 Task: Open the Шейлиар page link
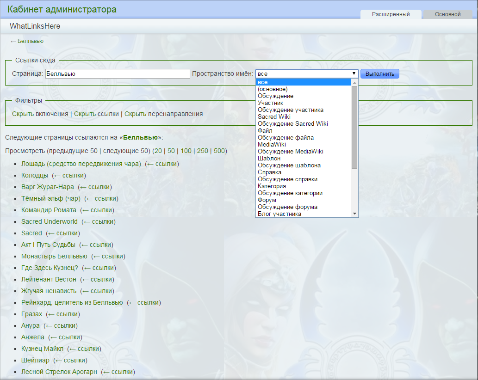(35, 361)
